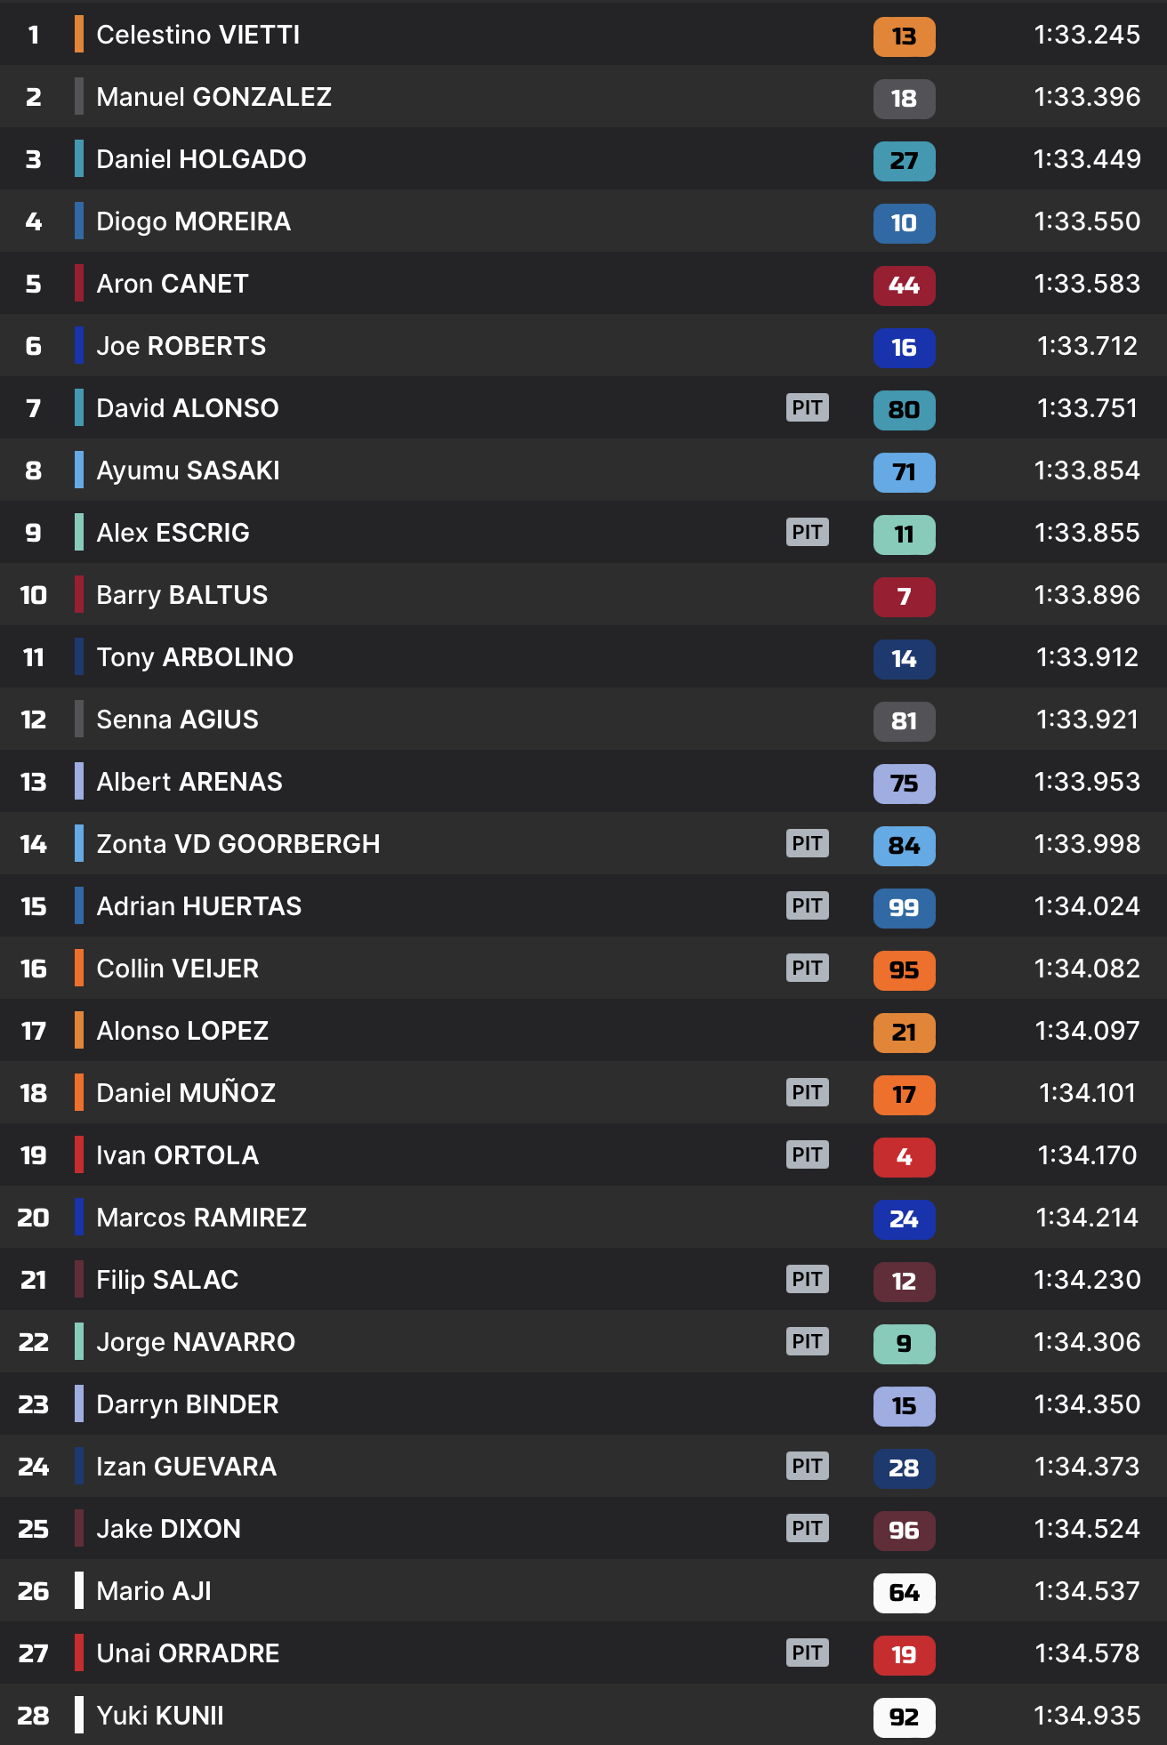This screenshot has width=1167, height=1745.
Task: Click the PIT indicator next to Alex Escrig
Action: tap(807, 533)
